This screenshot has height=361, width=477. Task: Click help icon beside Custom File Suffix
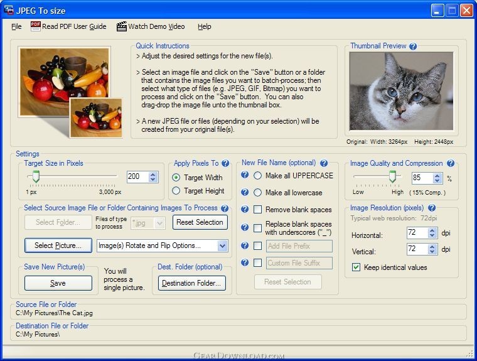point(245,262)
